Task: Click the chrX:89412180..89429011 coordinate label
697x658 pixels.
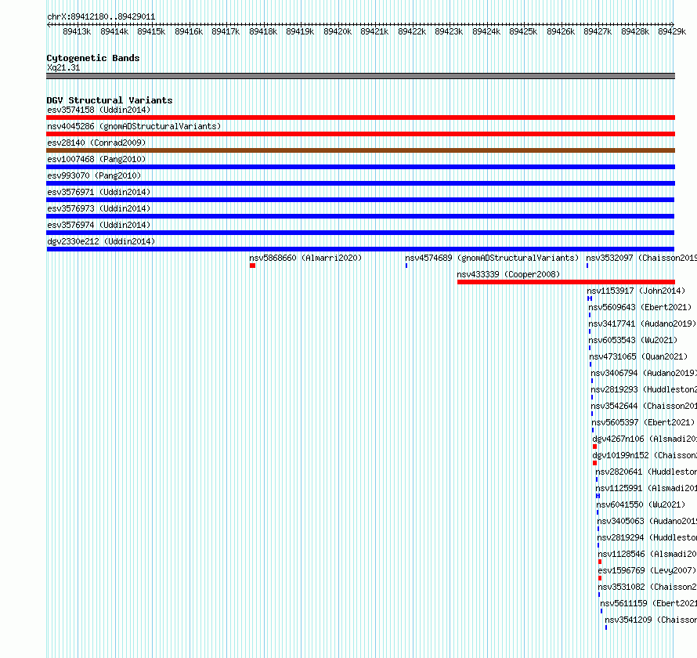Action: point(101,17)
